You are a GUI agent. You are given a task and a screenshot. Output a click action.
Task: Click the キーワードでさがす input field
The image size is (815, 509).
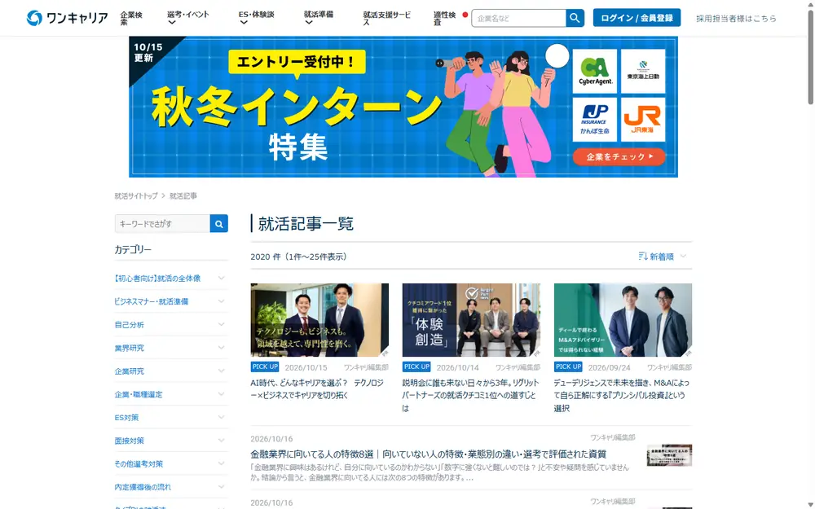[162, 224]
